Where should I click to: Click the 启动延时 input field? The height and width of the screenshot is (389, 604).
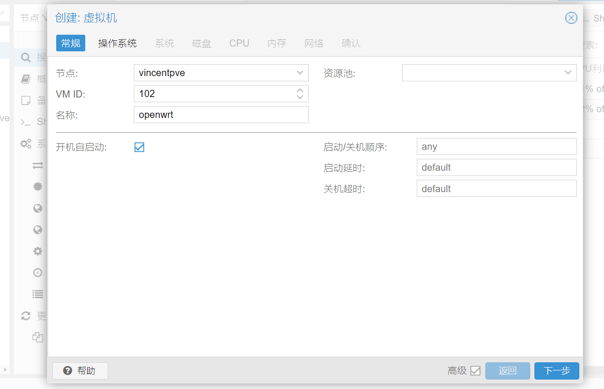[496, 167]
